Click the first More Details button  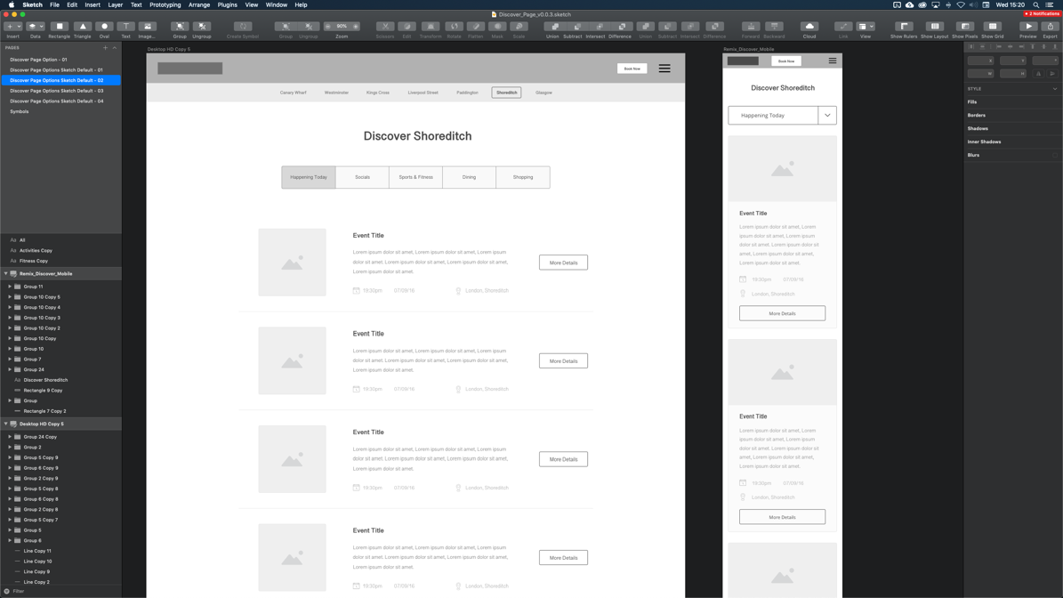563,263
